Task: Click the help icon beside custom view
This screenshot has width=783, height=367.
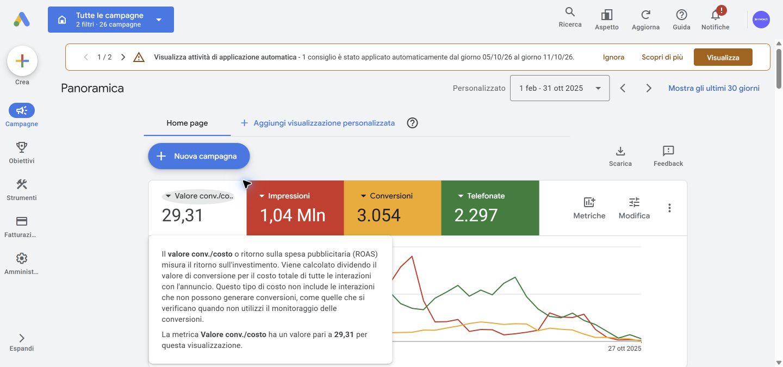Action: tap(413, 123)
